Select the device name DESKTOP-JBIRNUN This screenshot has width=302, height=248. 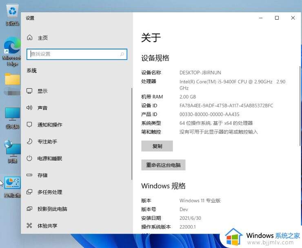click(x=200, y=72)
